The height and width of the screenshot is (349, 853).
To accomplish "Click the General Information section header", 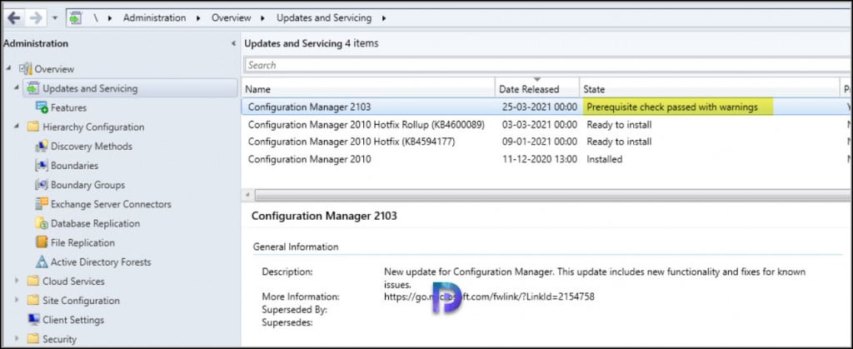I will 296,247.
